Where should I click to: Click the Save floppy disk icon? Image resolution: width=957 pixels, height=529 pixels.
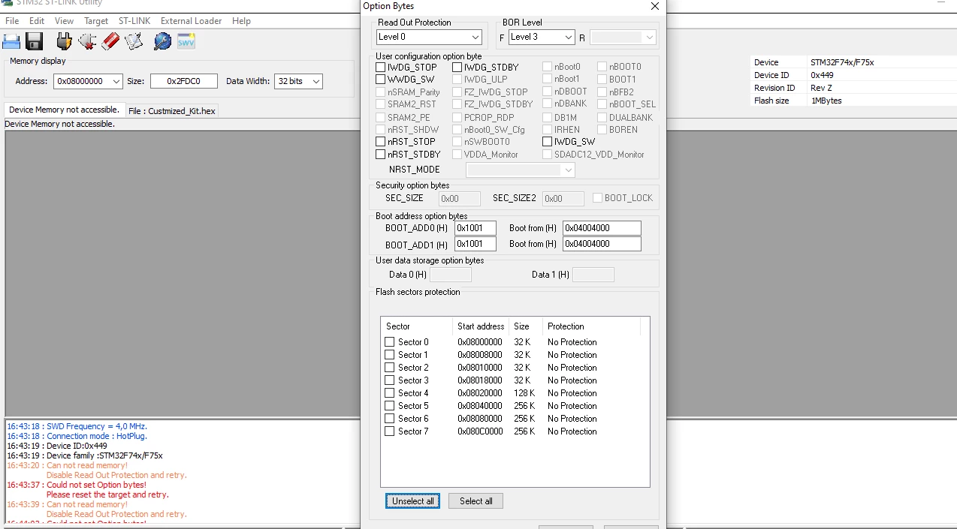(x=34, y=41)
